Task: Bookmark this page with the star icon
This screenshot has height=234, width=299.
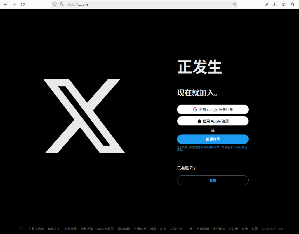Action: tap(234, 4)
